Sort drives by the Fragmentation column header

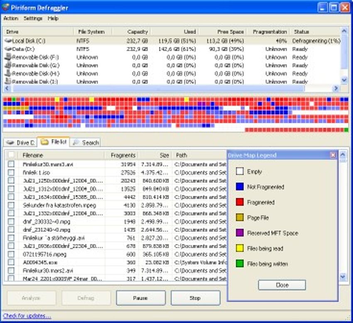[x=268, y=32]
